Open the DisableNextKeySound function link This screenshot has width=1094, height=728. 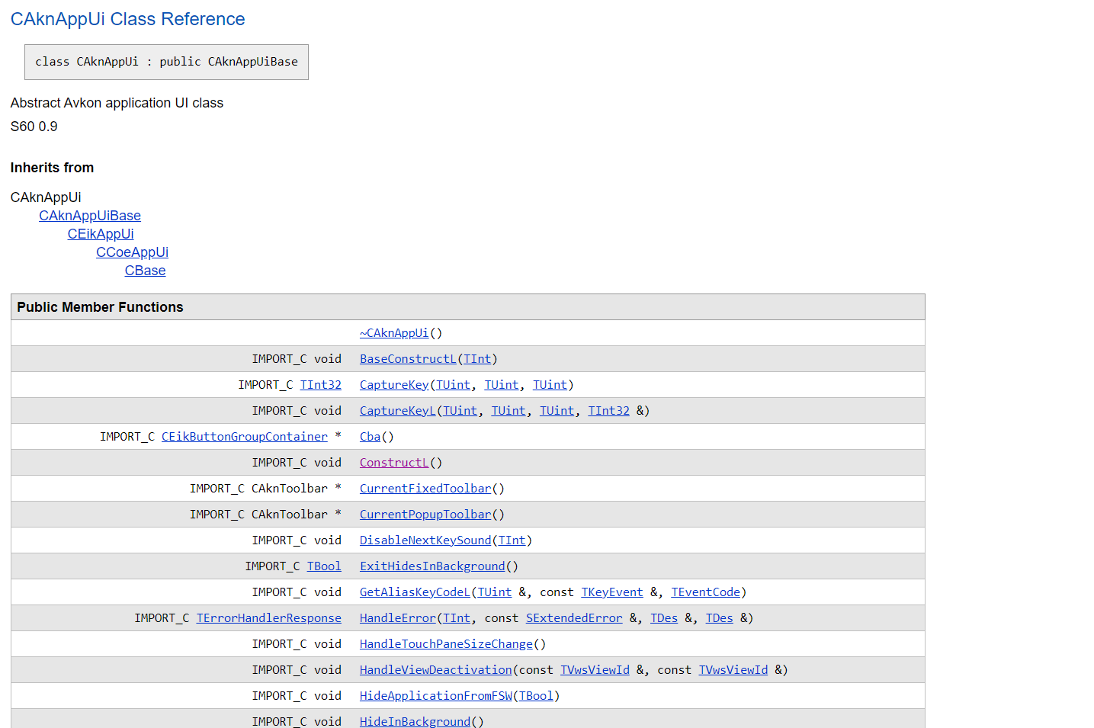pyautogui.click(x=425, y=540)
